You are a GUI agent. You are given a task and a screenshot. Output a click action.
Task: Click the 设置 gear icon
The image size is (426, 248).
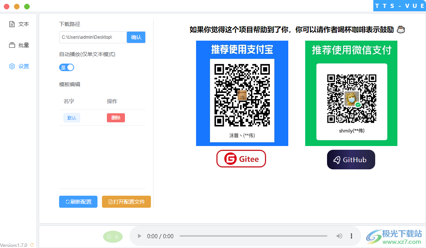click(12, 66)
